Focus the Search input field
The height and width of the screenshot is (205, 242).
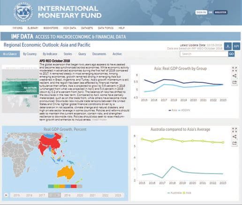pos(204,54)
